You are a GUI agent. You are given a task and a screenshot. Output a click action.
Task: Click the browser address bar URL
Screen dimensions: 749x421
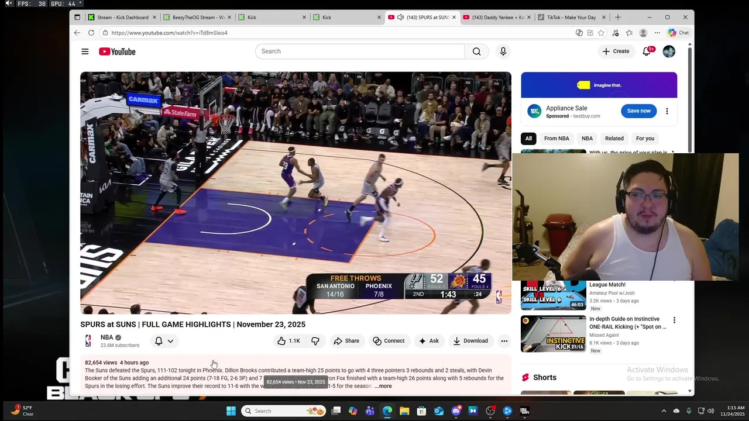169,33
